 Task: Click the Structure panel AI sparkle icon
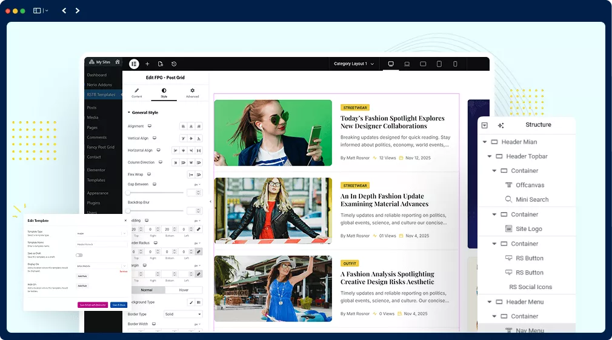tap(501, 125)
